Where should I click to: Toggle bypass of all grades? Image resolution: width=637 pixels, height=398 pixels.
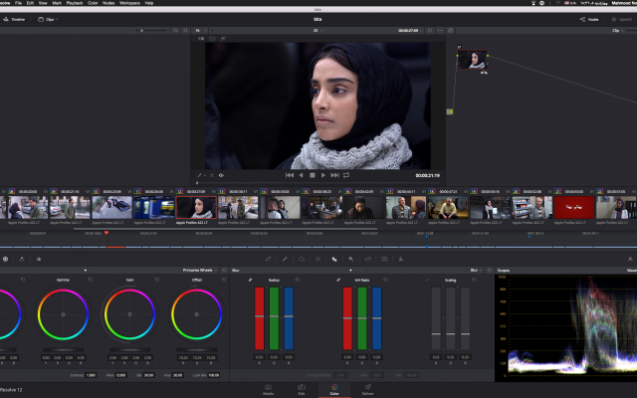pyautogui.click(x=451, y=31)
